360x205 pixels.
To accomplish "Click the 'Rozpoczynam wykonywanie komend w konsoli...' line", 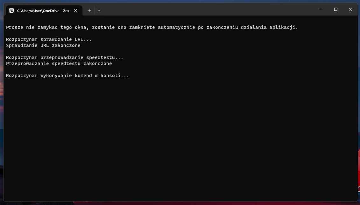I will click(67, 76).
